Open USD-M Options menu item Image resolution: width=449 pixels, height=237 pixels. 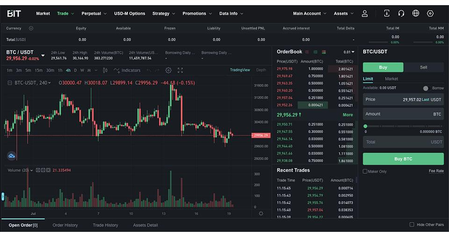[130, 14]
